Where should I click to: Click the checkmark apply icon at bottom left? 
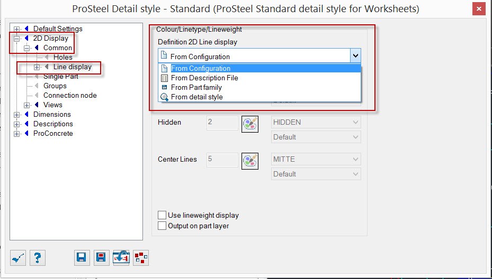(x=18, y=258)
